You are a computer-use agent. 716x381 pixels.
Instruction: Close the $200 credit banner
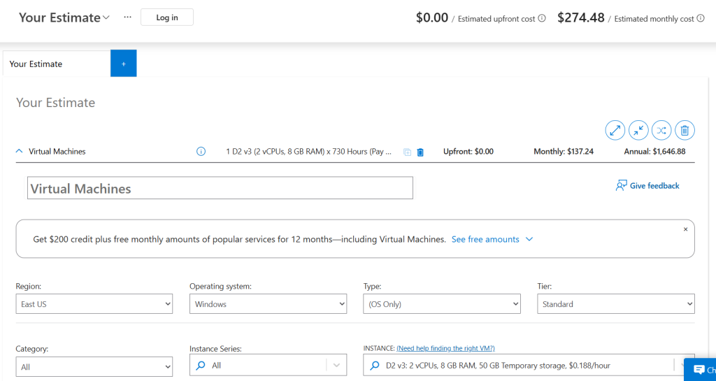click(x=685, y=229)
